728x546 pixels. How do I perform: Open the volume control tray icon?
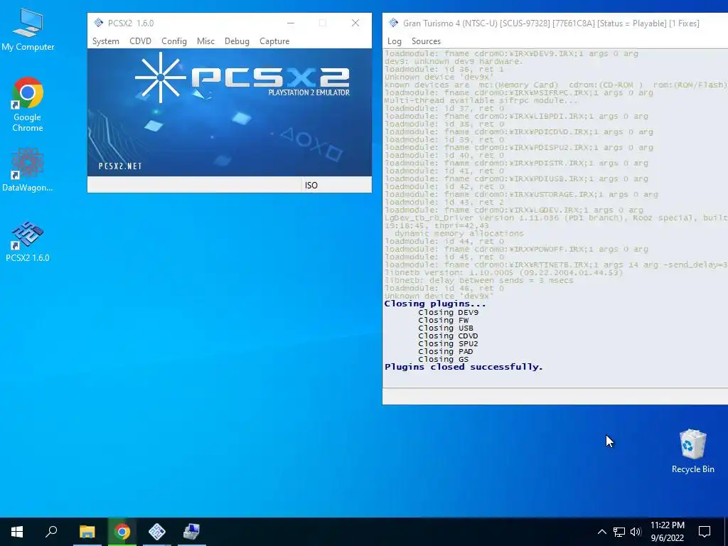(x=636, y=532)
